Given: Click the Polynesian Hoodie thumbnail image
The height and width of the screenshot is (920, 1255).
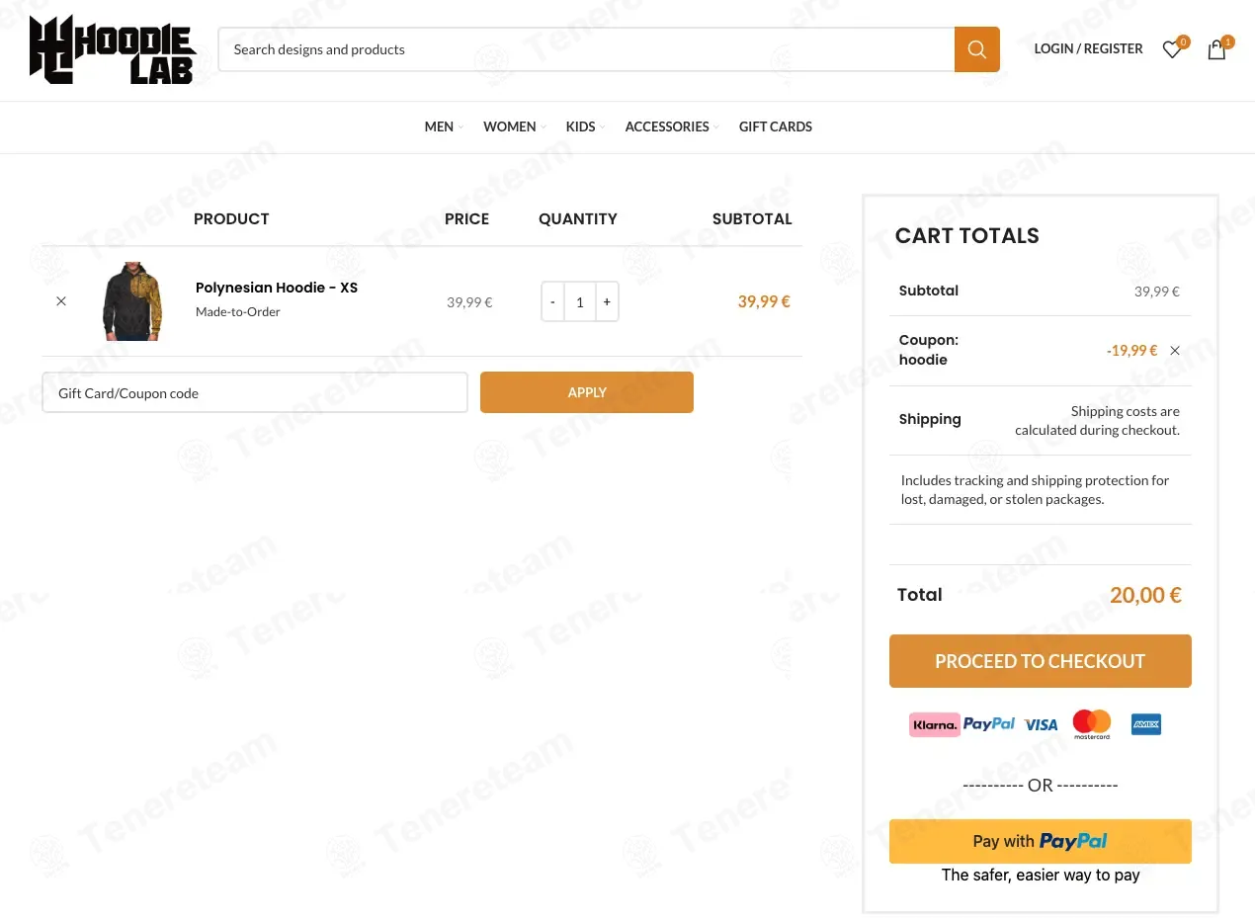Looking at the screenshot, I should point(132,301).
